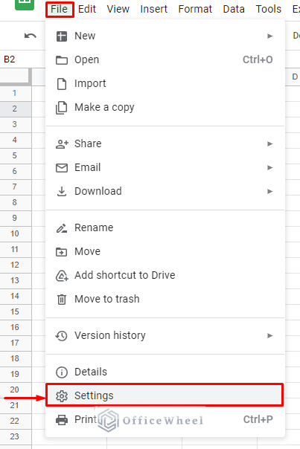
Task: Open Settings from the File menu
Action: coord(165,395)
